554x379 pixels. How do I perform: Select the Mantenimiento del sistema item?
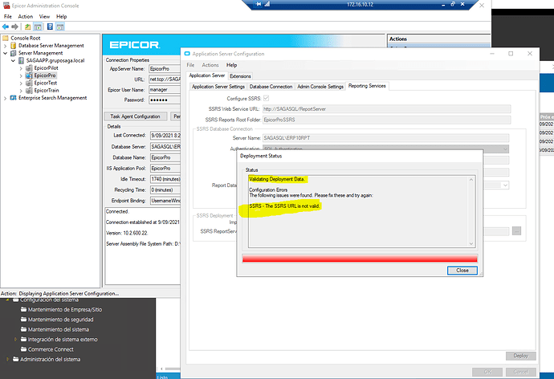point(59,329)
